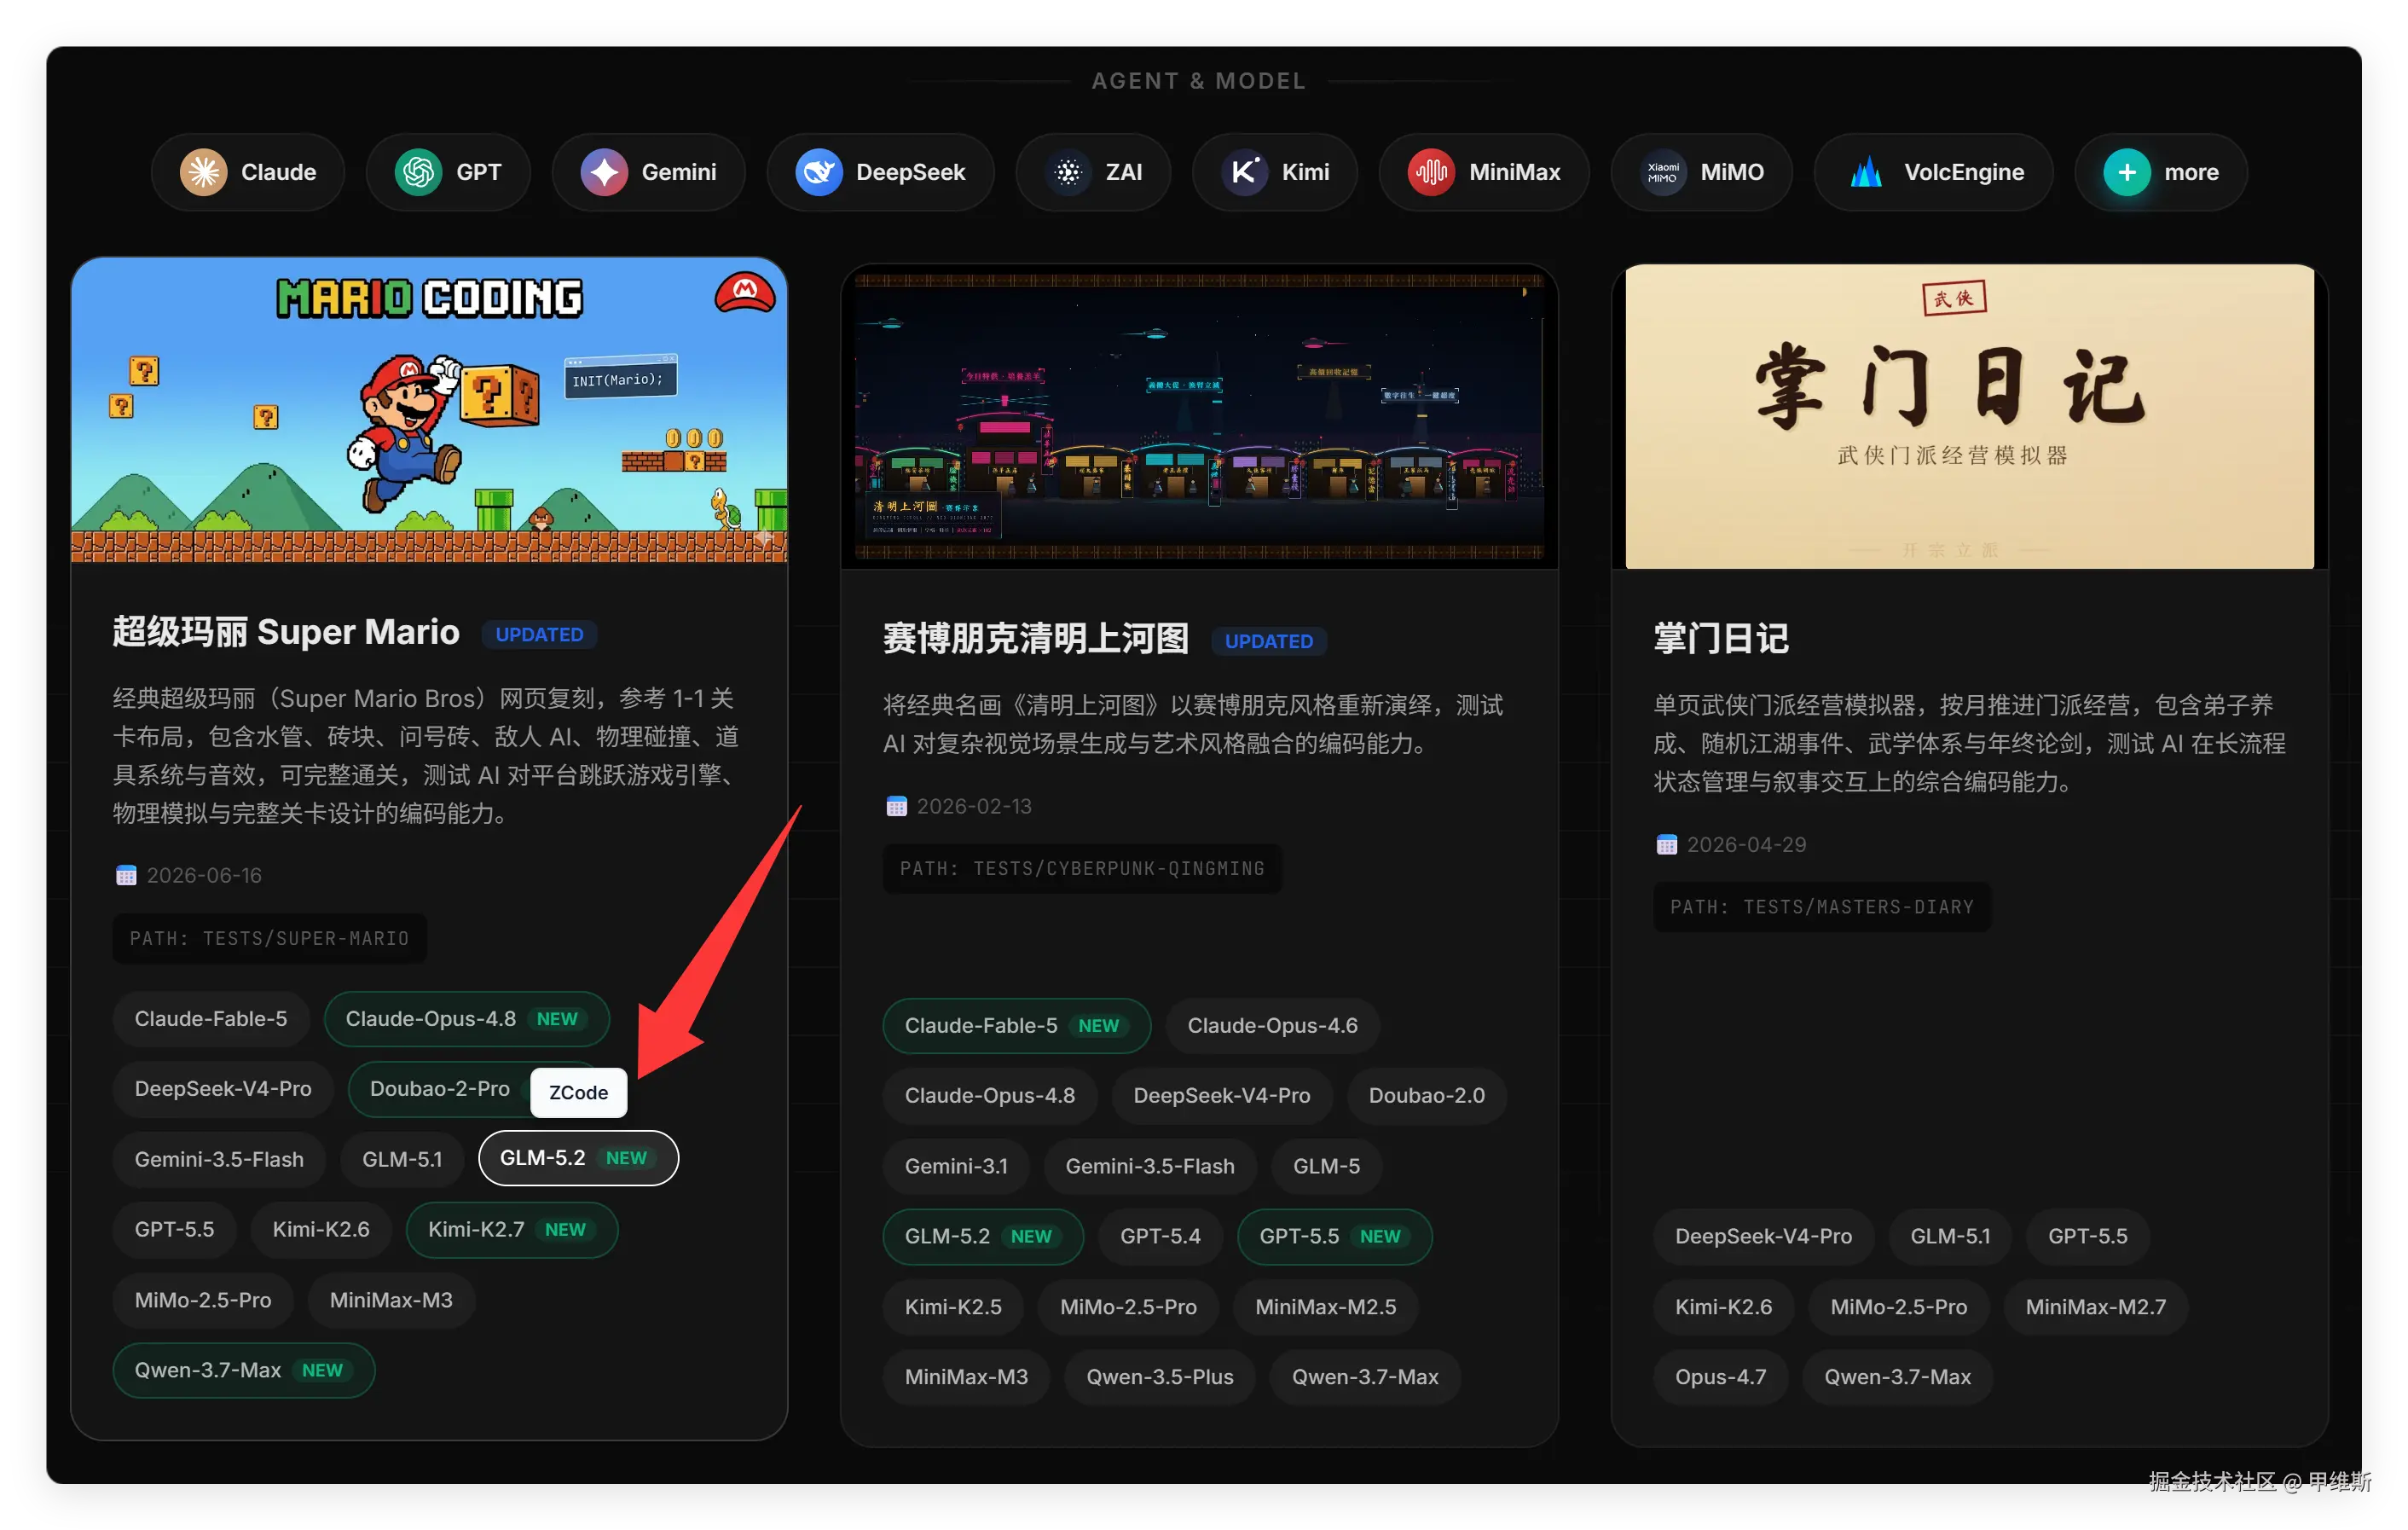Open the 掌门日记 card title

[x=1721, y=639]
